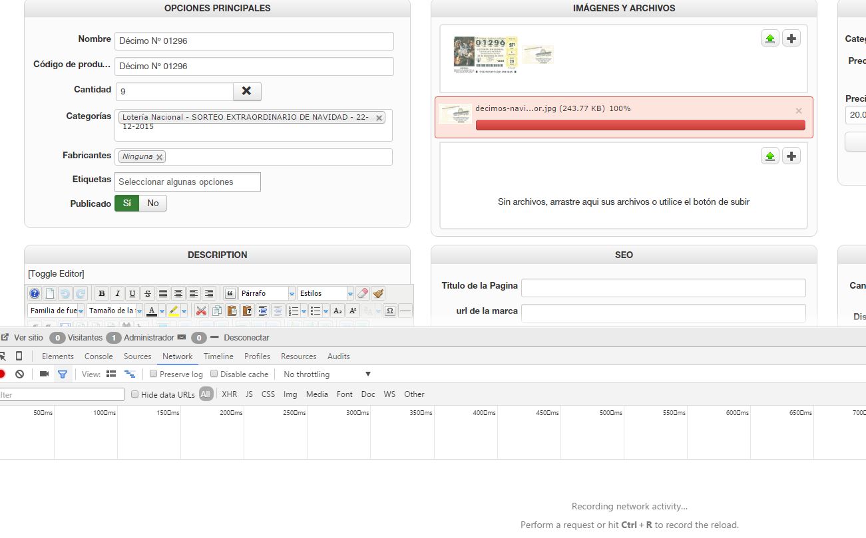866x538 pixels.
Task: Click plus icon in first images box
Action: click(791, 39)
